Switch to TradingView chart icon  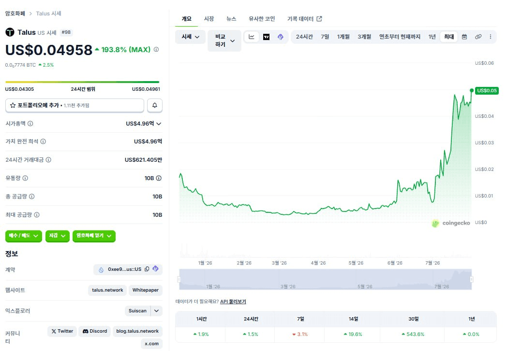point(267,37)
